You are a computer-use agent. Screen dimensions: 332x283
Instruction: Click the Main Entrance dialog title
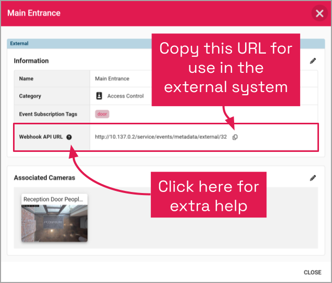coord(34,13)
